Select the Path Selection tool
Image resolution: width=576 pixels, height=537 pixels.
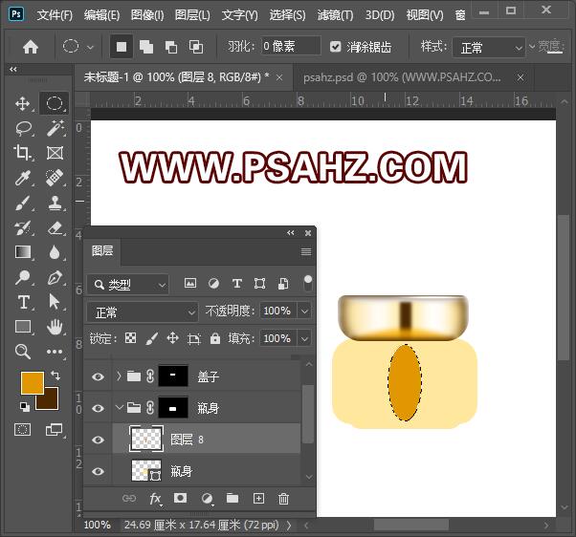click(55, 302)
